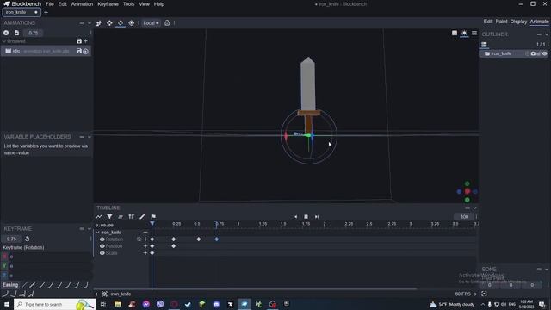Switch to Display mode tab
The width and height of the screenshot is (551, 310).
click(518, 22)
